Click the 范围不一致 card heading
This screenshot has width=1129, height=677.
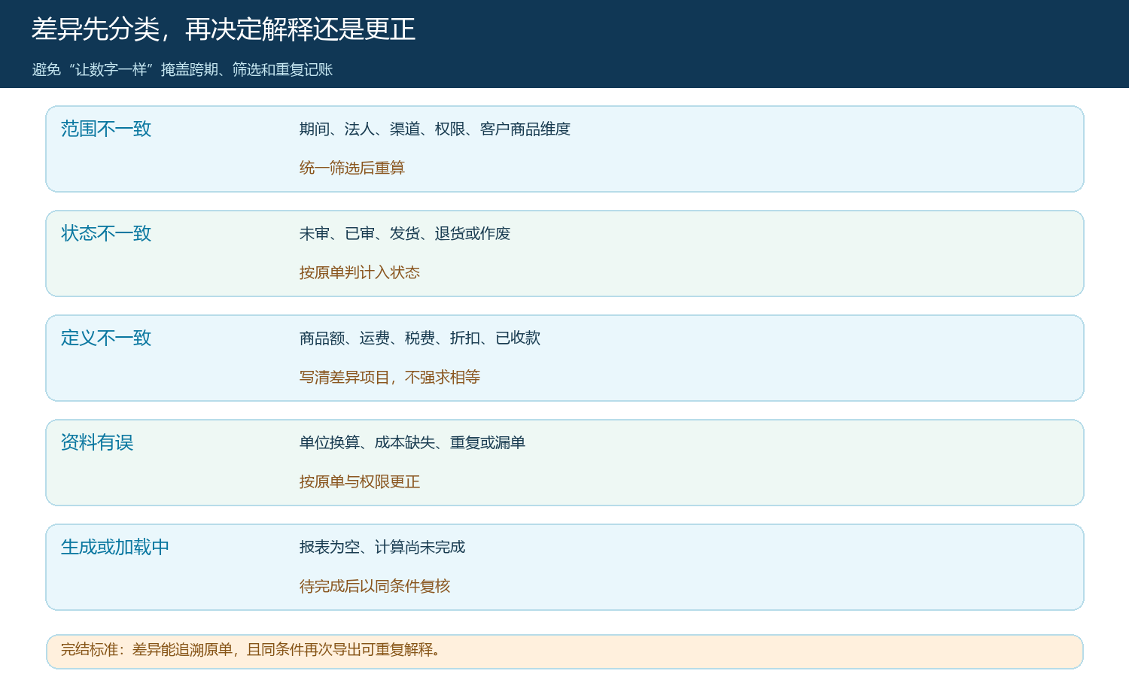[x=106, y=129]
